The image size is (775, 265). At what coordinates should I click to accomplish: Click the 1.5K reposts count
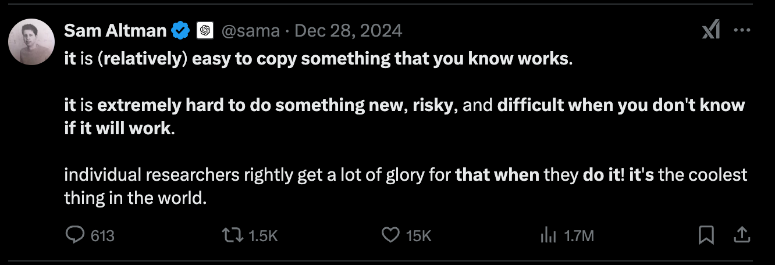tap(263, 236)
